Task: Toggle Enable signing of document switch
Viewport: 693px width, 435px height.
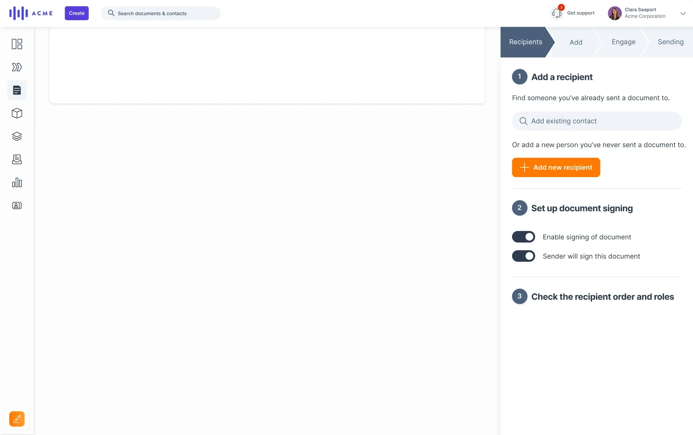Action: [523, 236]
